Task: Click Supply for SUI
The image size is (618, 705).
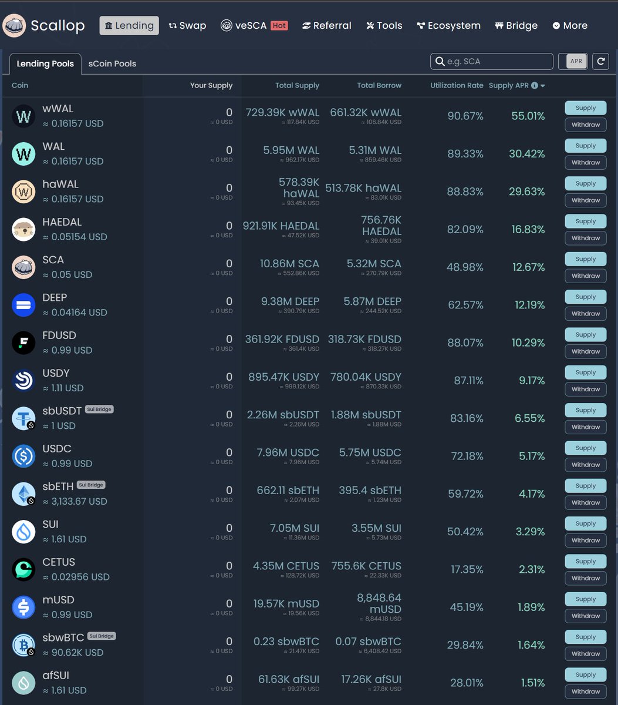Action: (x=586, y=523)
